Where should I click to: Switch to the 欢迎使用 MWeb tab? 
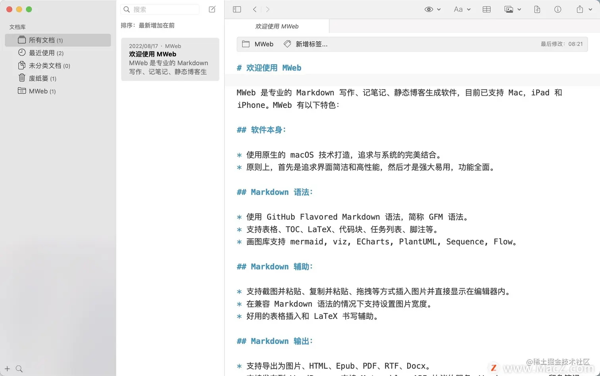coord(277,26)
